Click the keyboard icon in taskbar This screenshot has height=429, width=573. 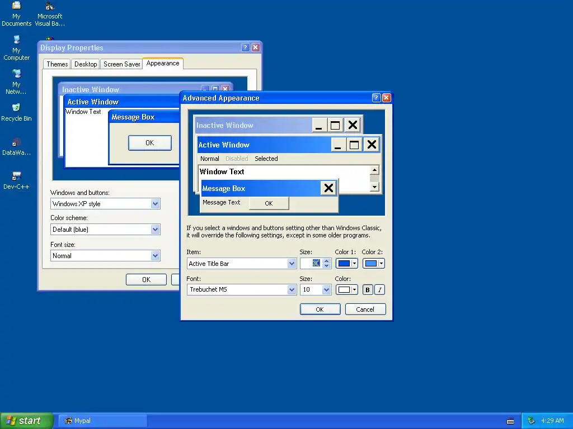[510, 421]
